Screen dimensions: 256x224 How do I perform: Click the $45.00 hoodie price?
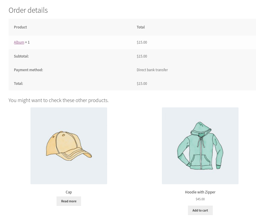pyautogui.click(x=200, y=199)
